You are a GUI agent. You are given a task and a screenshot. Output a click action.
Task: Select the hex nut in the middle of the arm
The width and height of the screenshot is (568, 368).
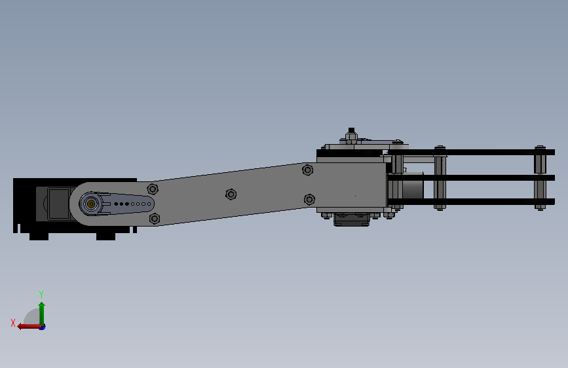tap(231, 194)
